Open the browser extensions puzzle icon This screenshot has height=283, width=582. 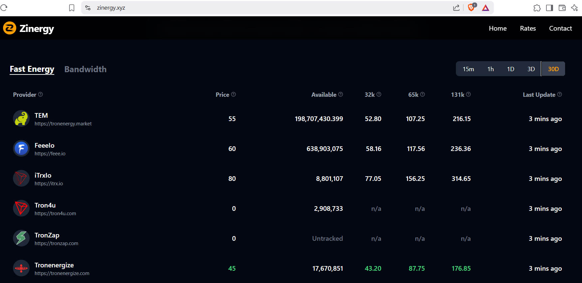(537, 8)
